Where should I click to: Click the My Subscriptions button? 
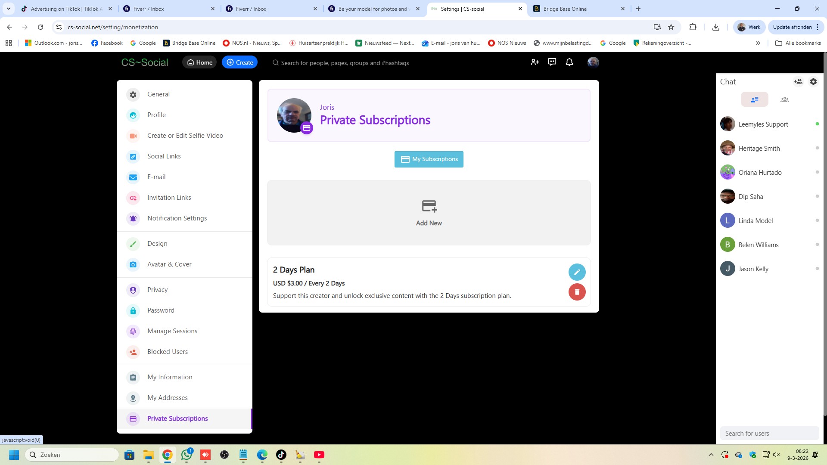click(429, 159)
